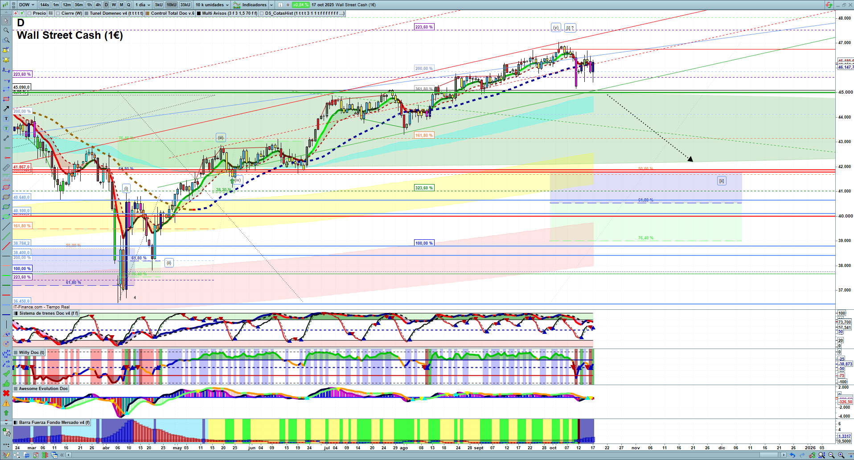Click the horizontal time scrollbar track
This screenshot has height=460, width=854.
426,455
